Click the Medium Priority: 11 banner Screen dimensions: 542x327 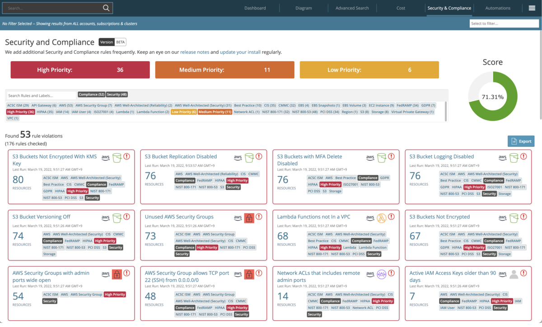(224, 70)
